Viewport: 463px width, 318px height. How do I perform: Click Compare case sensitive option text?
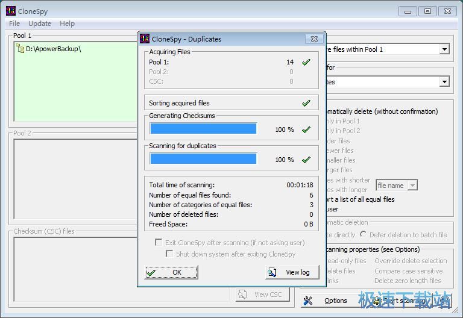pyautogui.click(x=408, y=271)
